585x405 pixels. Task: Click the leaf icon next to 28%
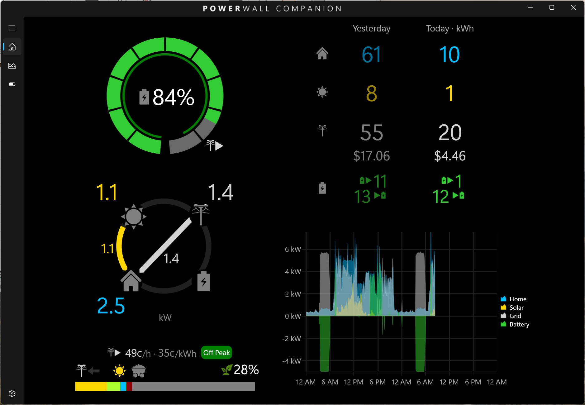[x=226, y=370]
